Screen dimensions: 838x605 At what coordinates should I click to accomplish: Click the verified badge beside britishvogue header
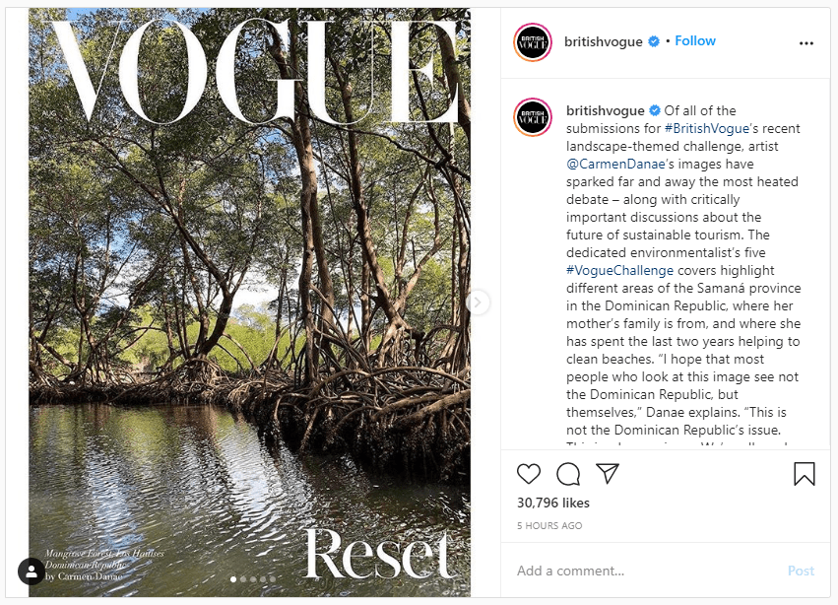pyautogui.click(x=652, y=40)
